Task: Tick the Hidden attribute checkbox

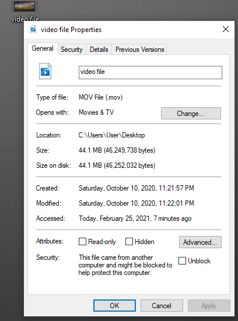Action: coord(129,242)
